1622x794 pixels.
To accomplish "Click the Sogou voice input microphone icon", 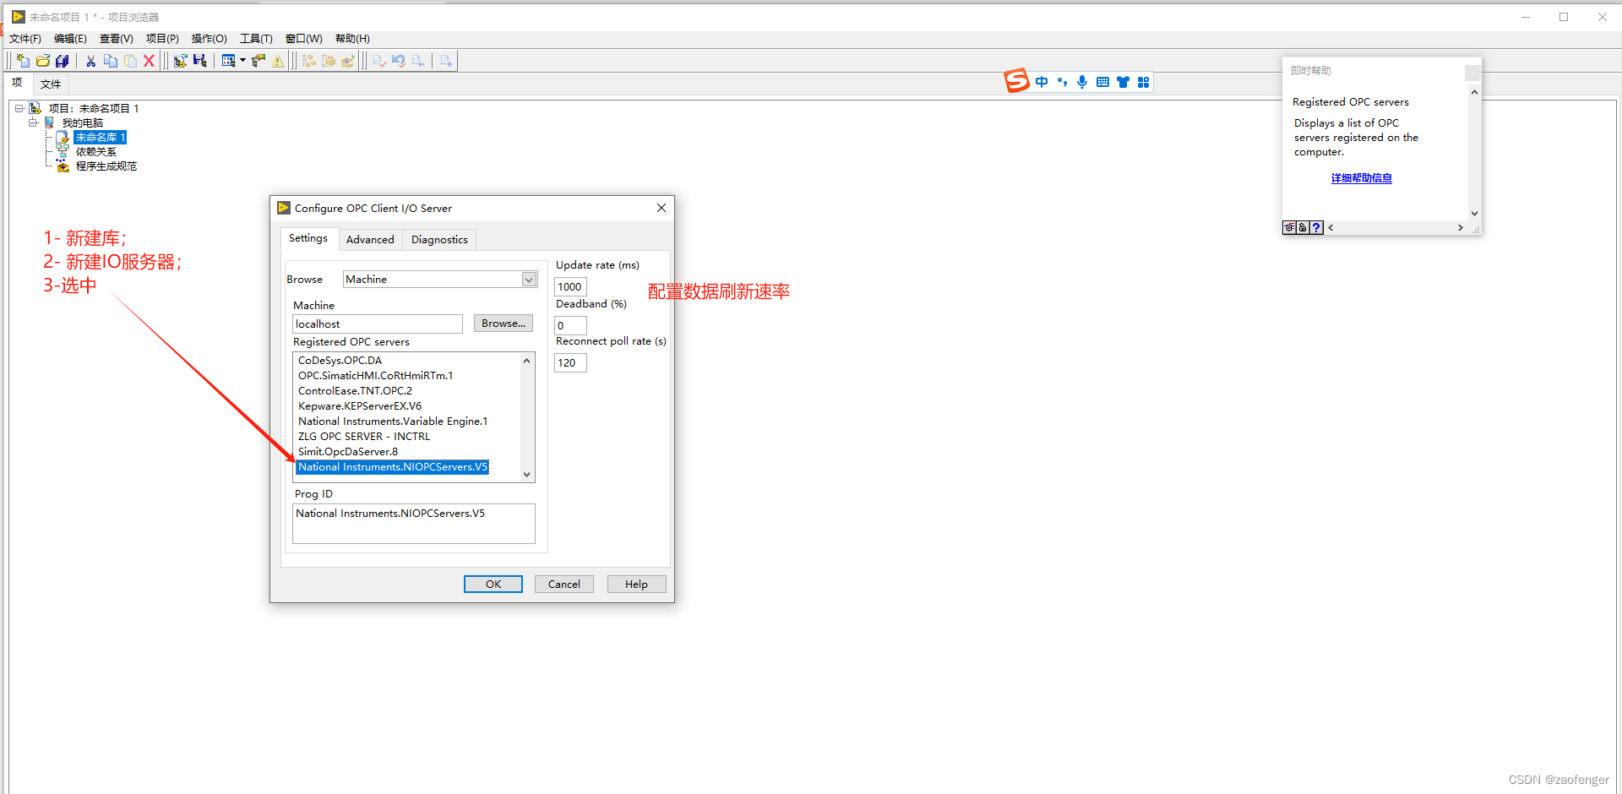I will [x=1082, y=81].
